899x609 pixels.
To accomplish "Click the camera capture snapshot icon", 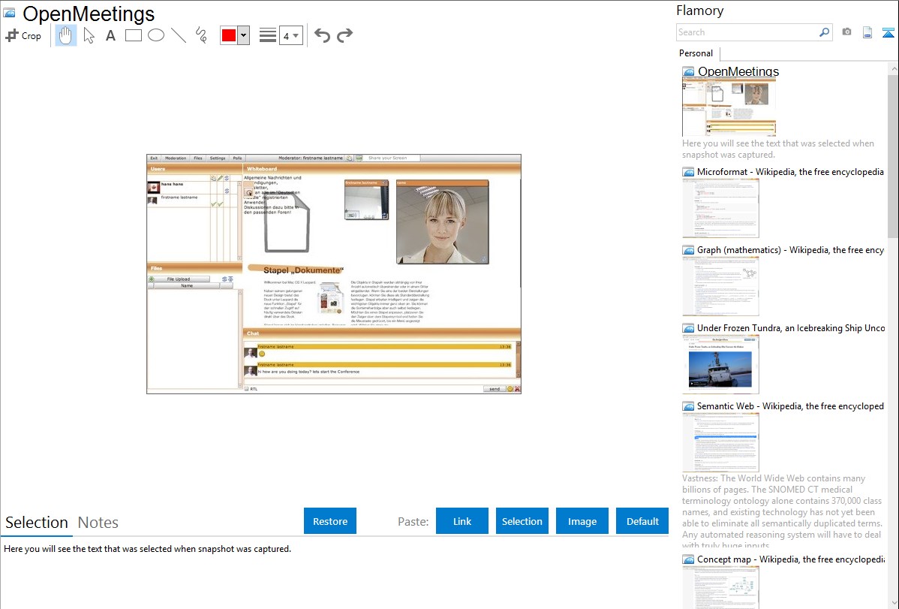I will click(x=846, y=32).
